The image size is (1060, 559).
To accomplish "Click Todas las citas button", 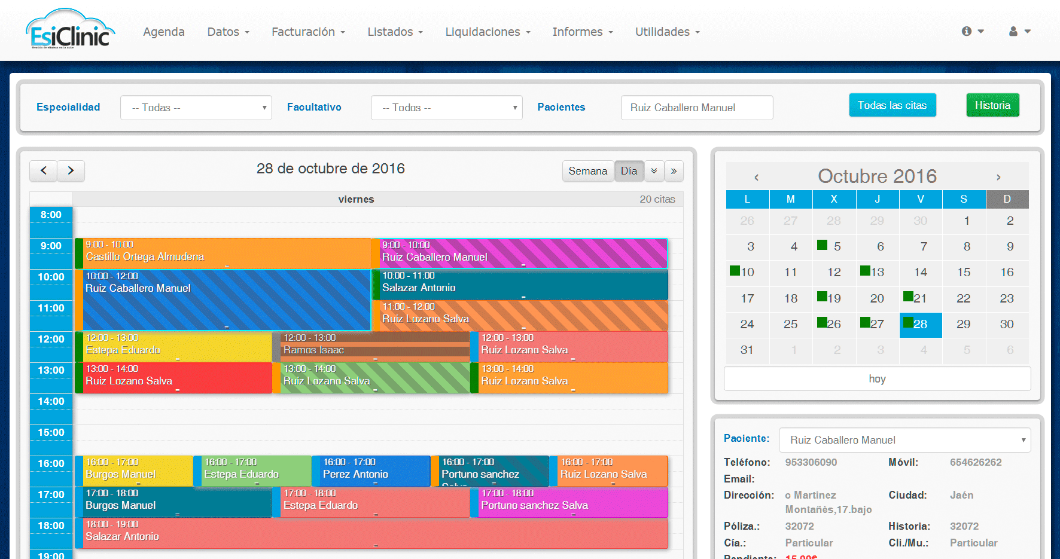I will (x=893, y=105).
